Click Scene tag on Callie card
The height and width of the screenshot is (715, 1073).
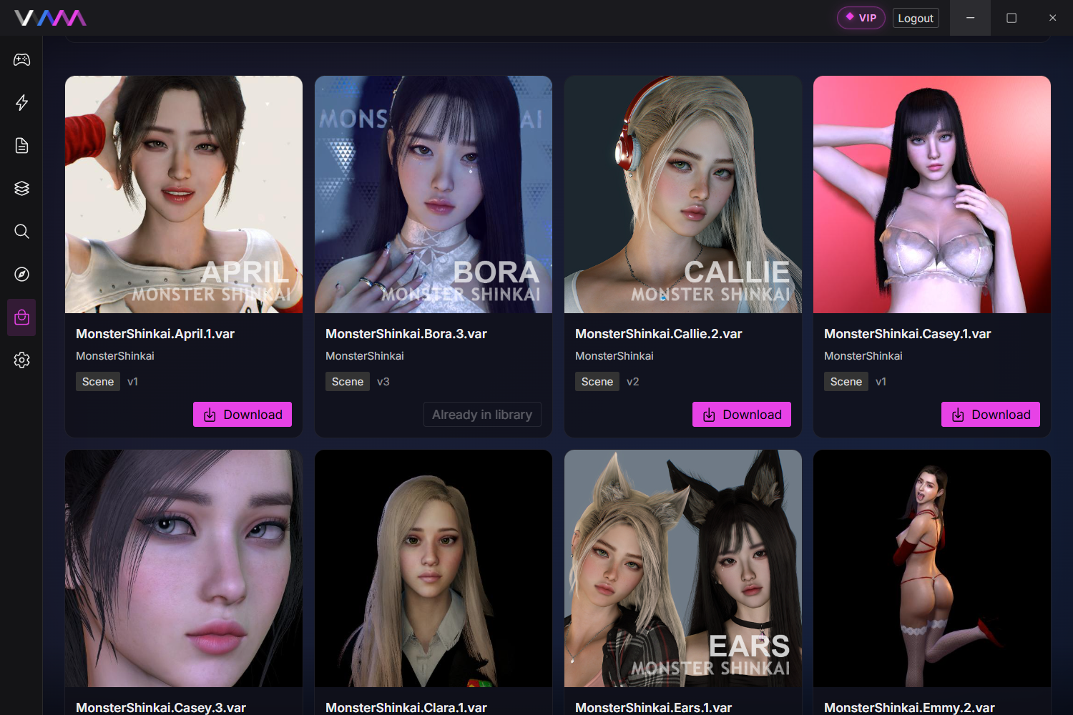597,382
